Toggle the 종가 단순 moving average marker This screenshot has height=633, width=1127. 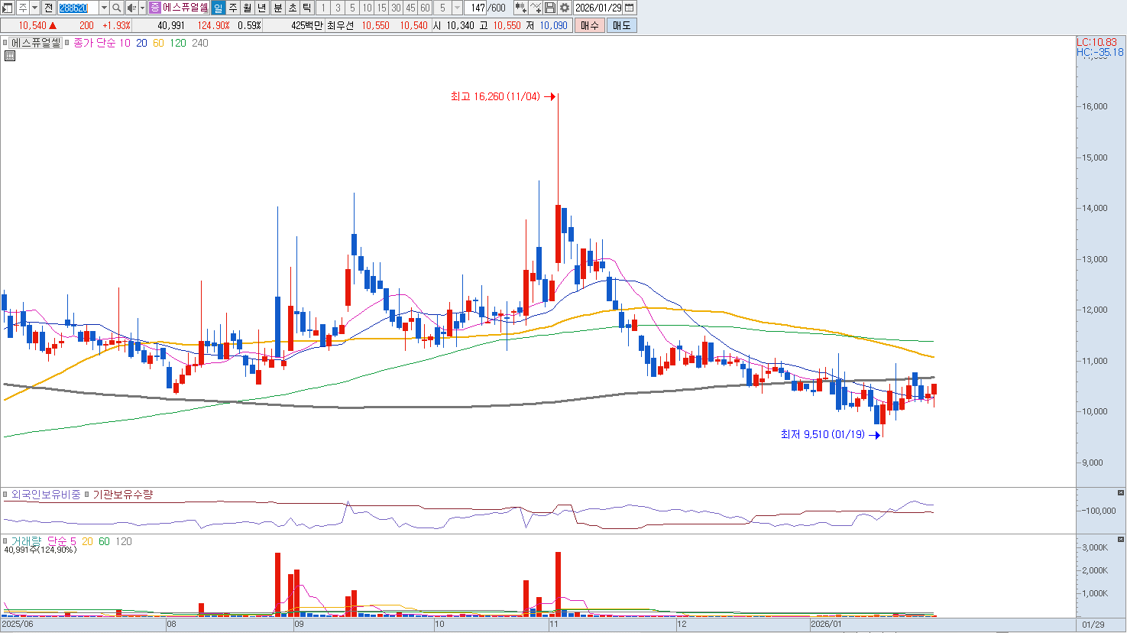coord(68,44)
